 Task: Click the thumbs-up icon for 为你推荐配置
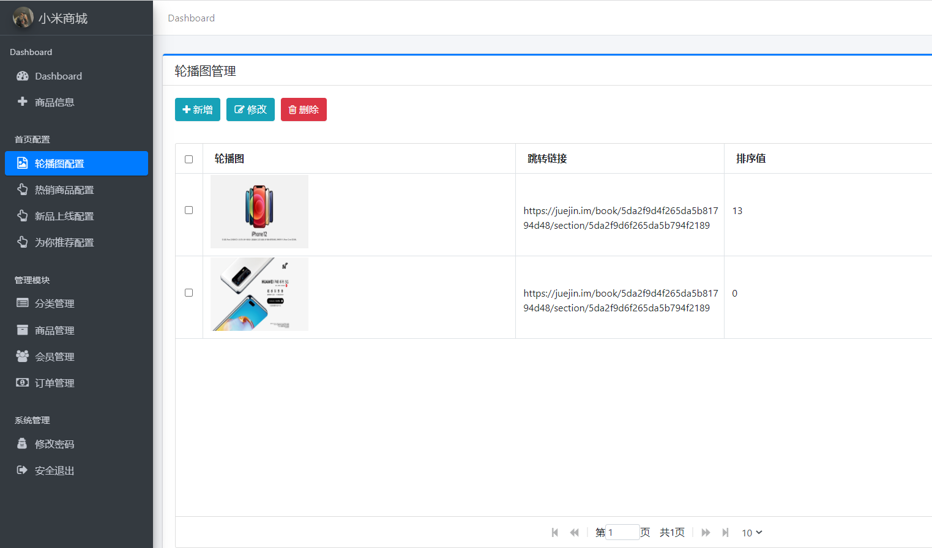click(23, 242)
